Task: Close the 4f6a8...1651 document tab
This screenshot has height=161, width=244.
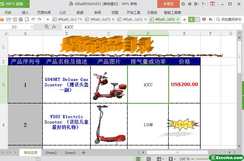Action: [x=178, y=19]
